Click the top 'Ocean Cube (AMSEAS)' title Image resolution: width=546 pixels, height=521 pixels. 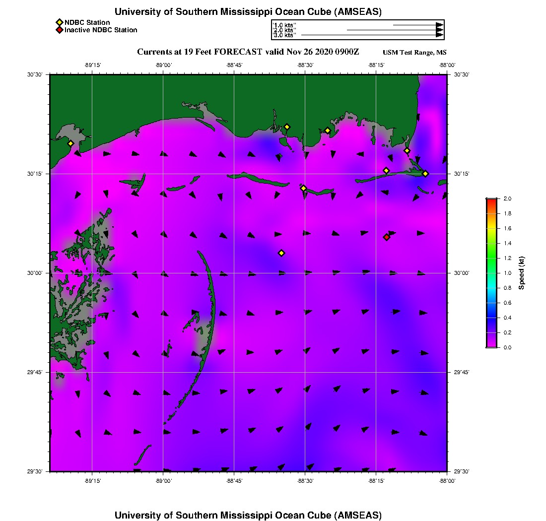248,12
